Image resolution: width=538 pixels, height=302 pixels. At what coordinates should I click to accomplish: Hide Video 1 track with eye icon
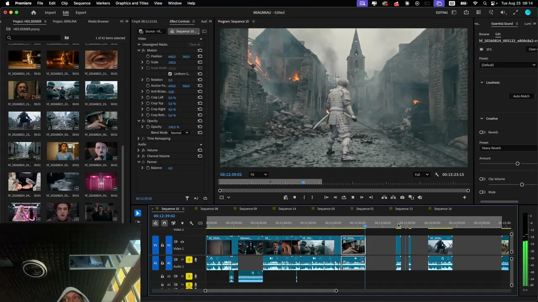pos(182,242)
